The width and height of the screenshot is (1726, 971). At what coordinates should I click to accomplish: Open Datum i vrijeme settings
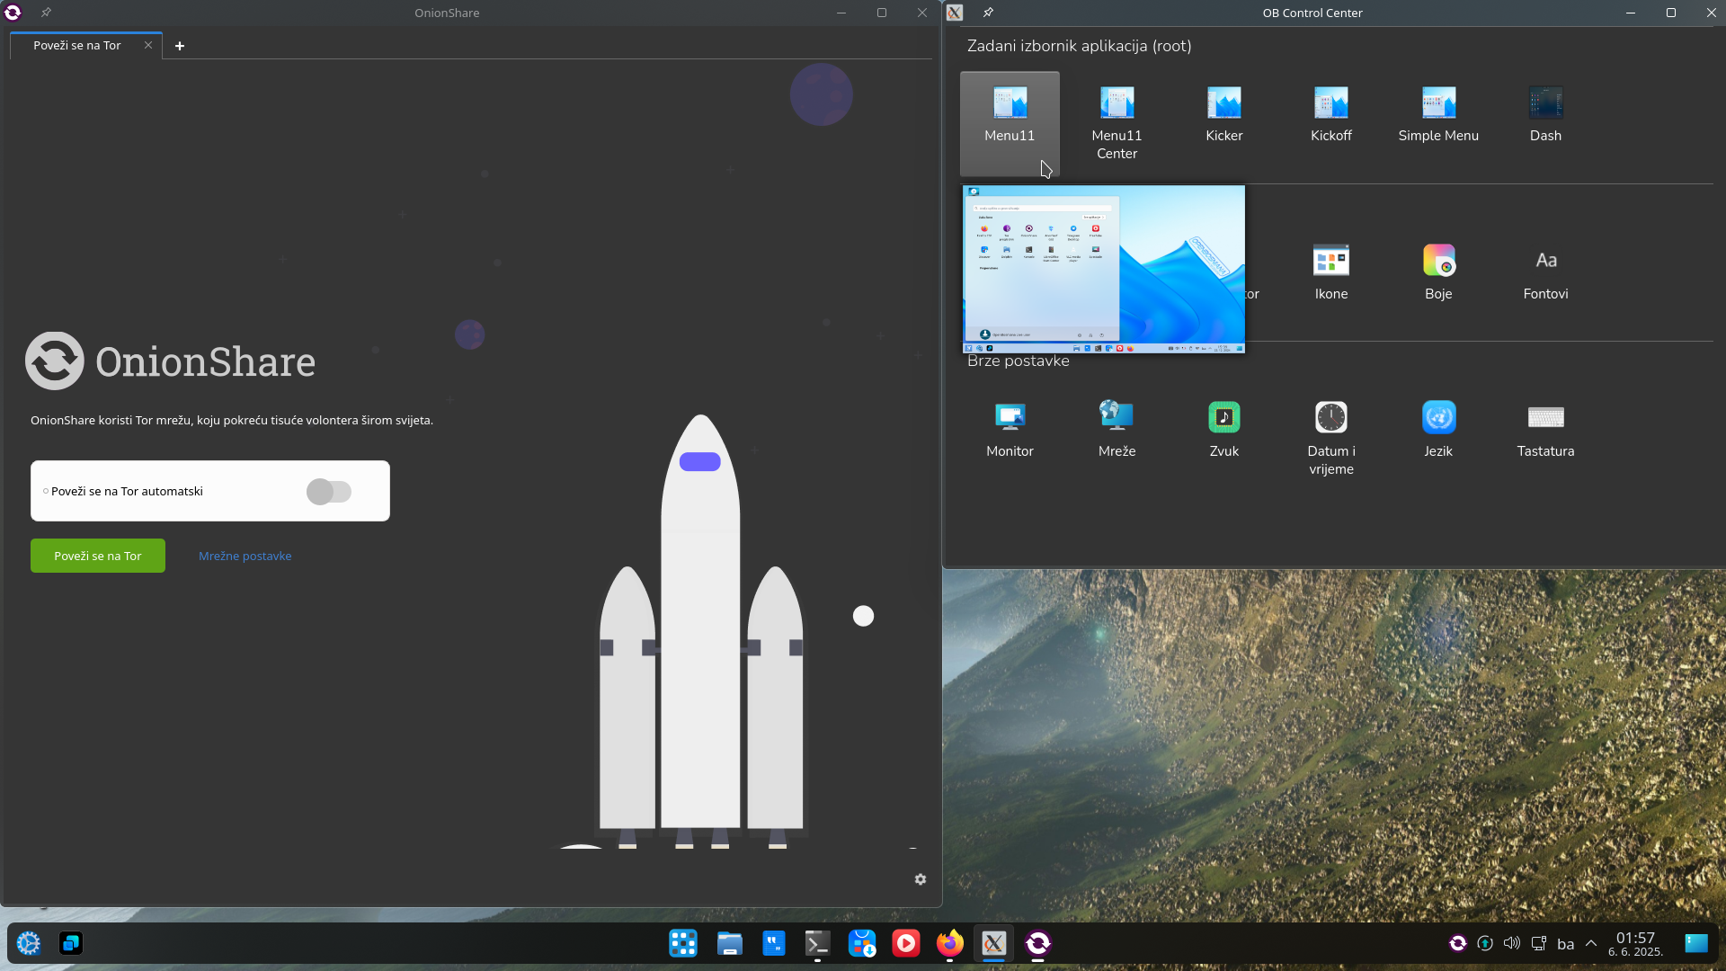(x=1330, y=439)
